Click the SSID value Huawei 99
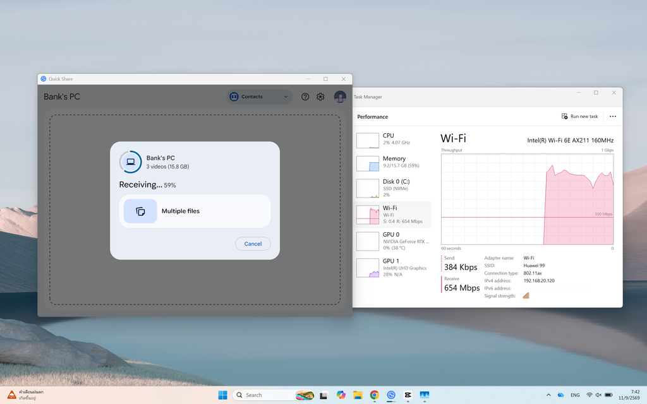Viewport: 647px width, 404px height. pyautogui.click(x=534, y=266)
